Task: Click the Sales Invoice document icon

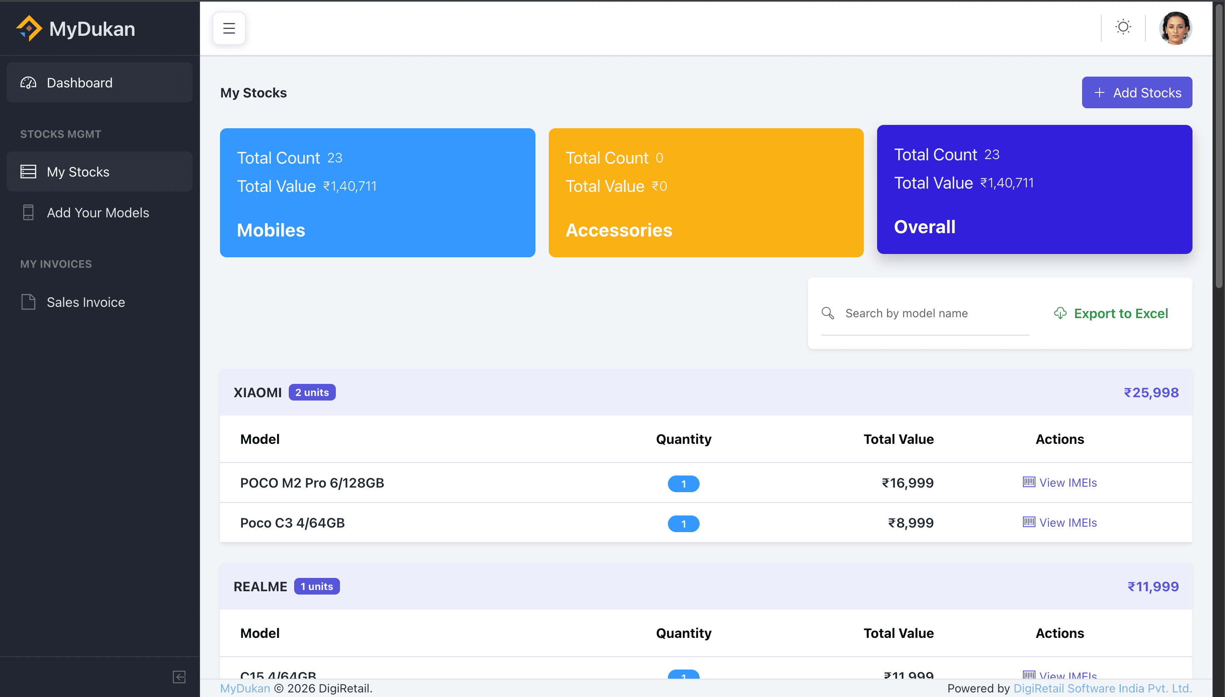Action: click(28, 301)
